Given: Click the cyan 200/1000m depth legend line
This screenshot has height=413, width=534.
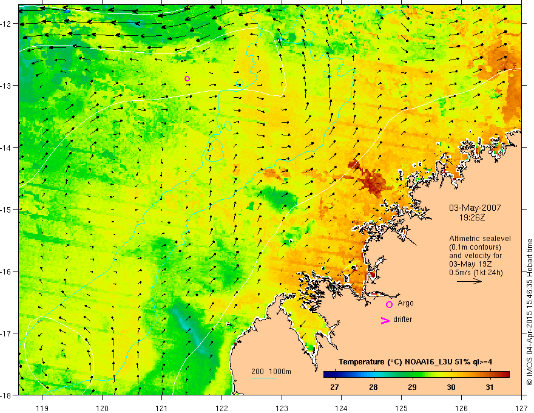Looking at the screenshot, I should click(x=263, y=378).
